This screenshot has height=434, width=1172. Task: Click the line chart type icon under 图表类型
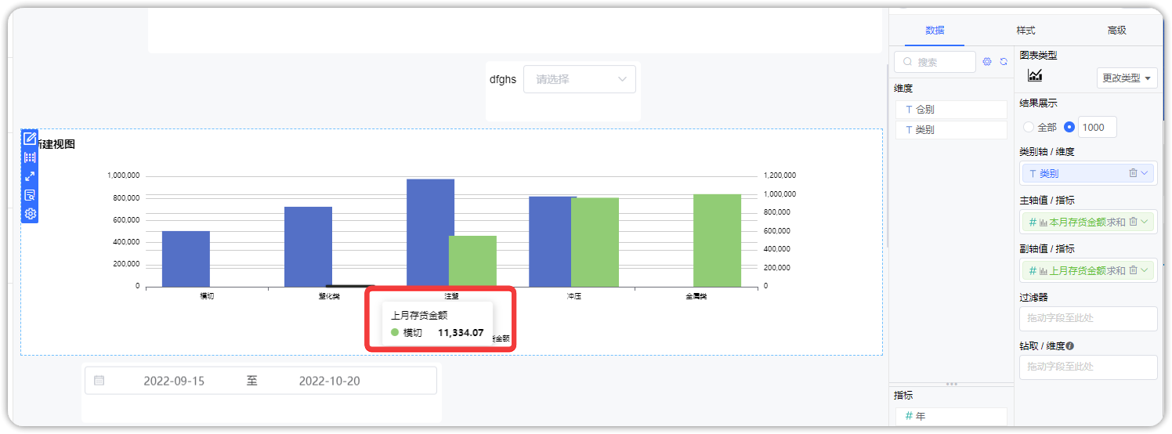[1035, 75]
